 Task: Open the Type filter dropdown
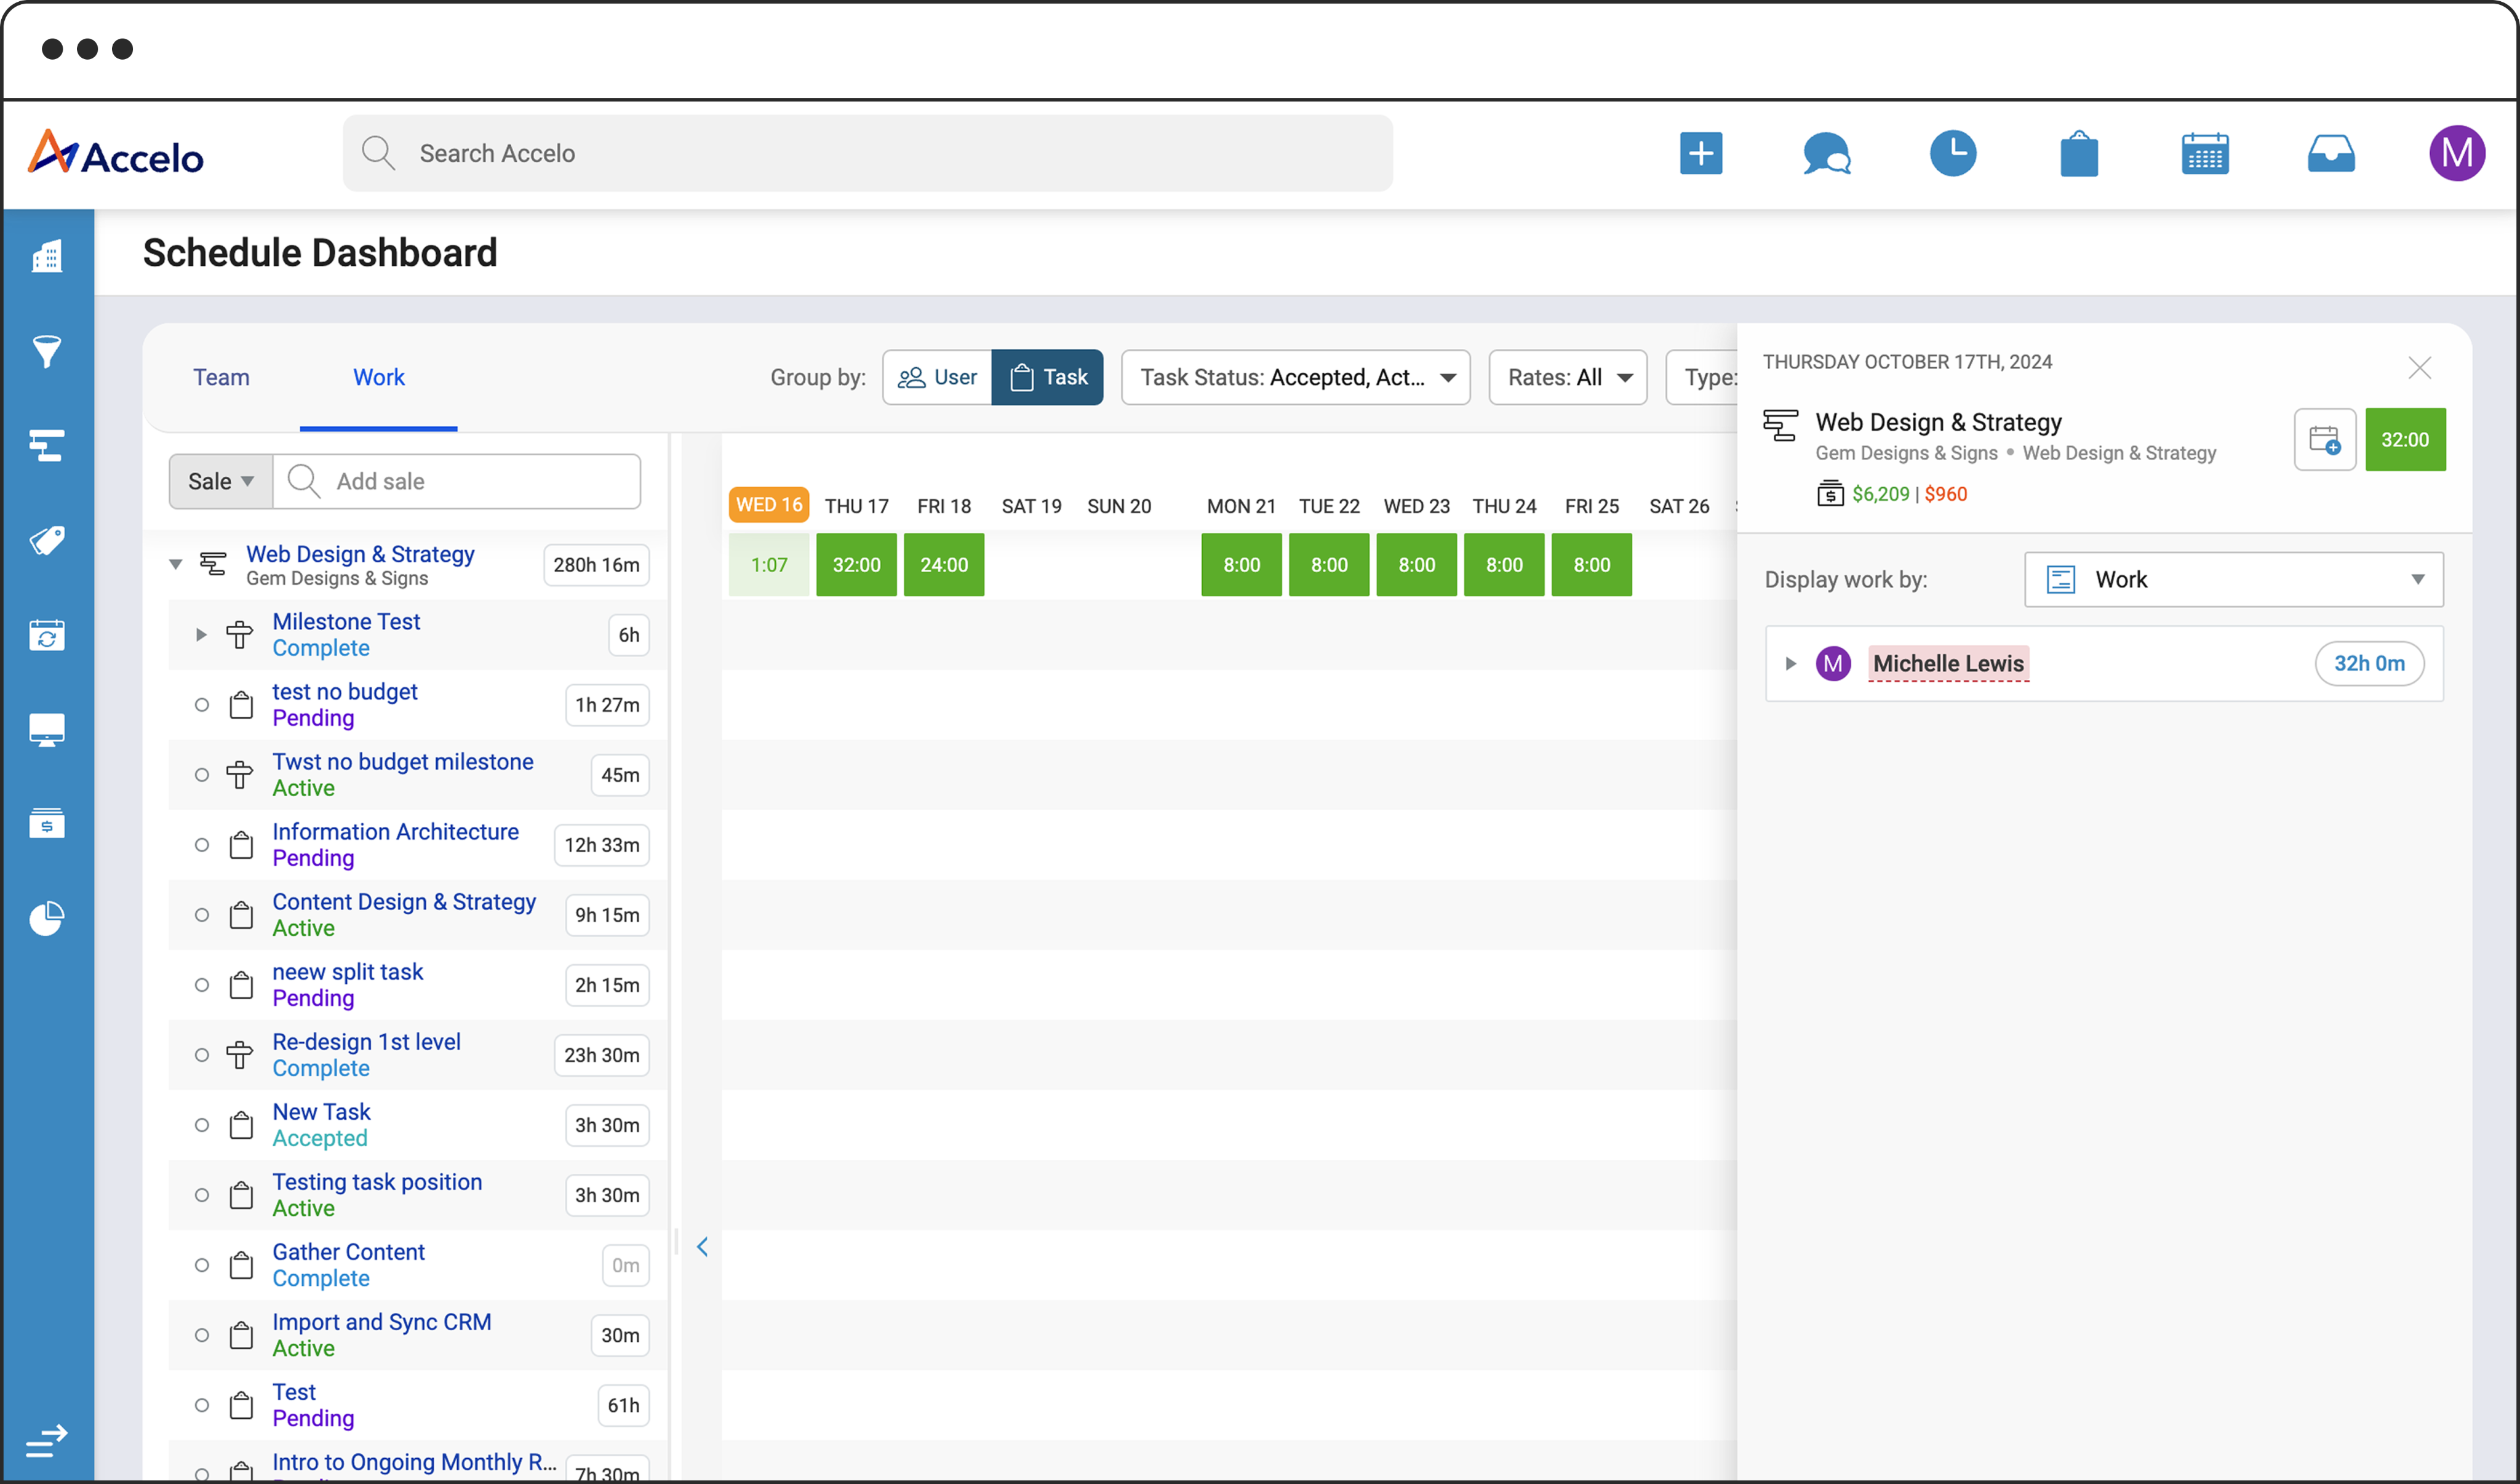click(x=1702, y=377)
